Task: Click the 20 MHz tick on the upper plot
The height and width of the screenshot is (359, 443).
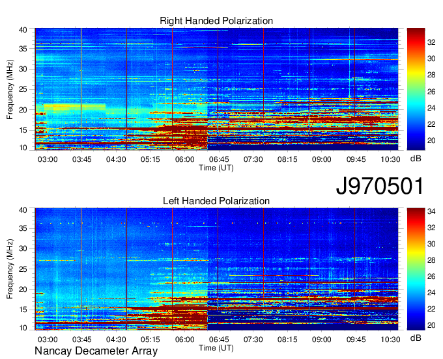Action: [23, 111]
